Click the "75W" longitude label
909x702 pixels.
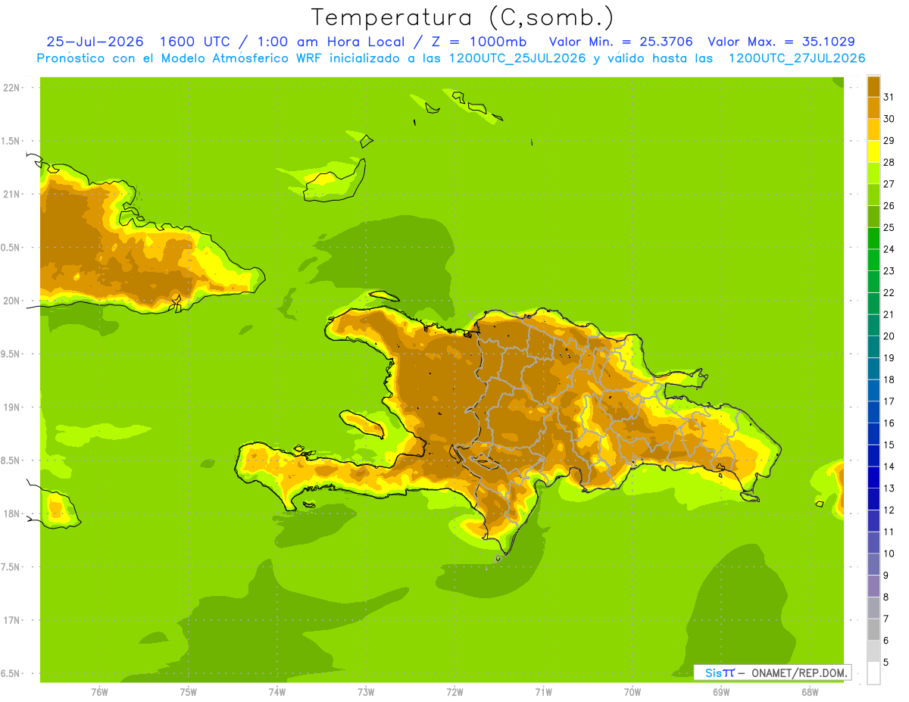coord(188,692)
